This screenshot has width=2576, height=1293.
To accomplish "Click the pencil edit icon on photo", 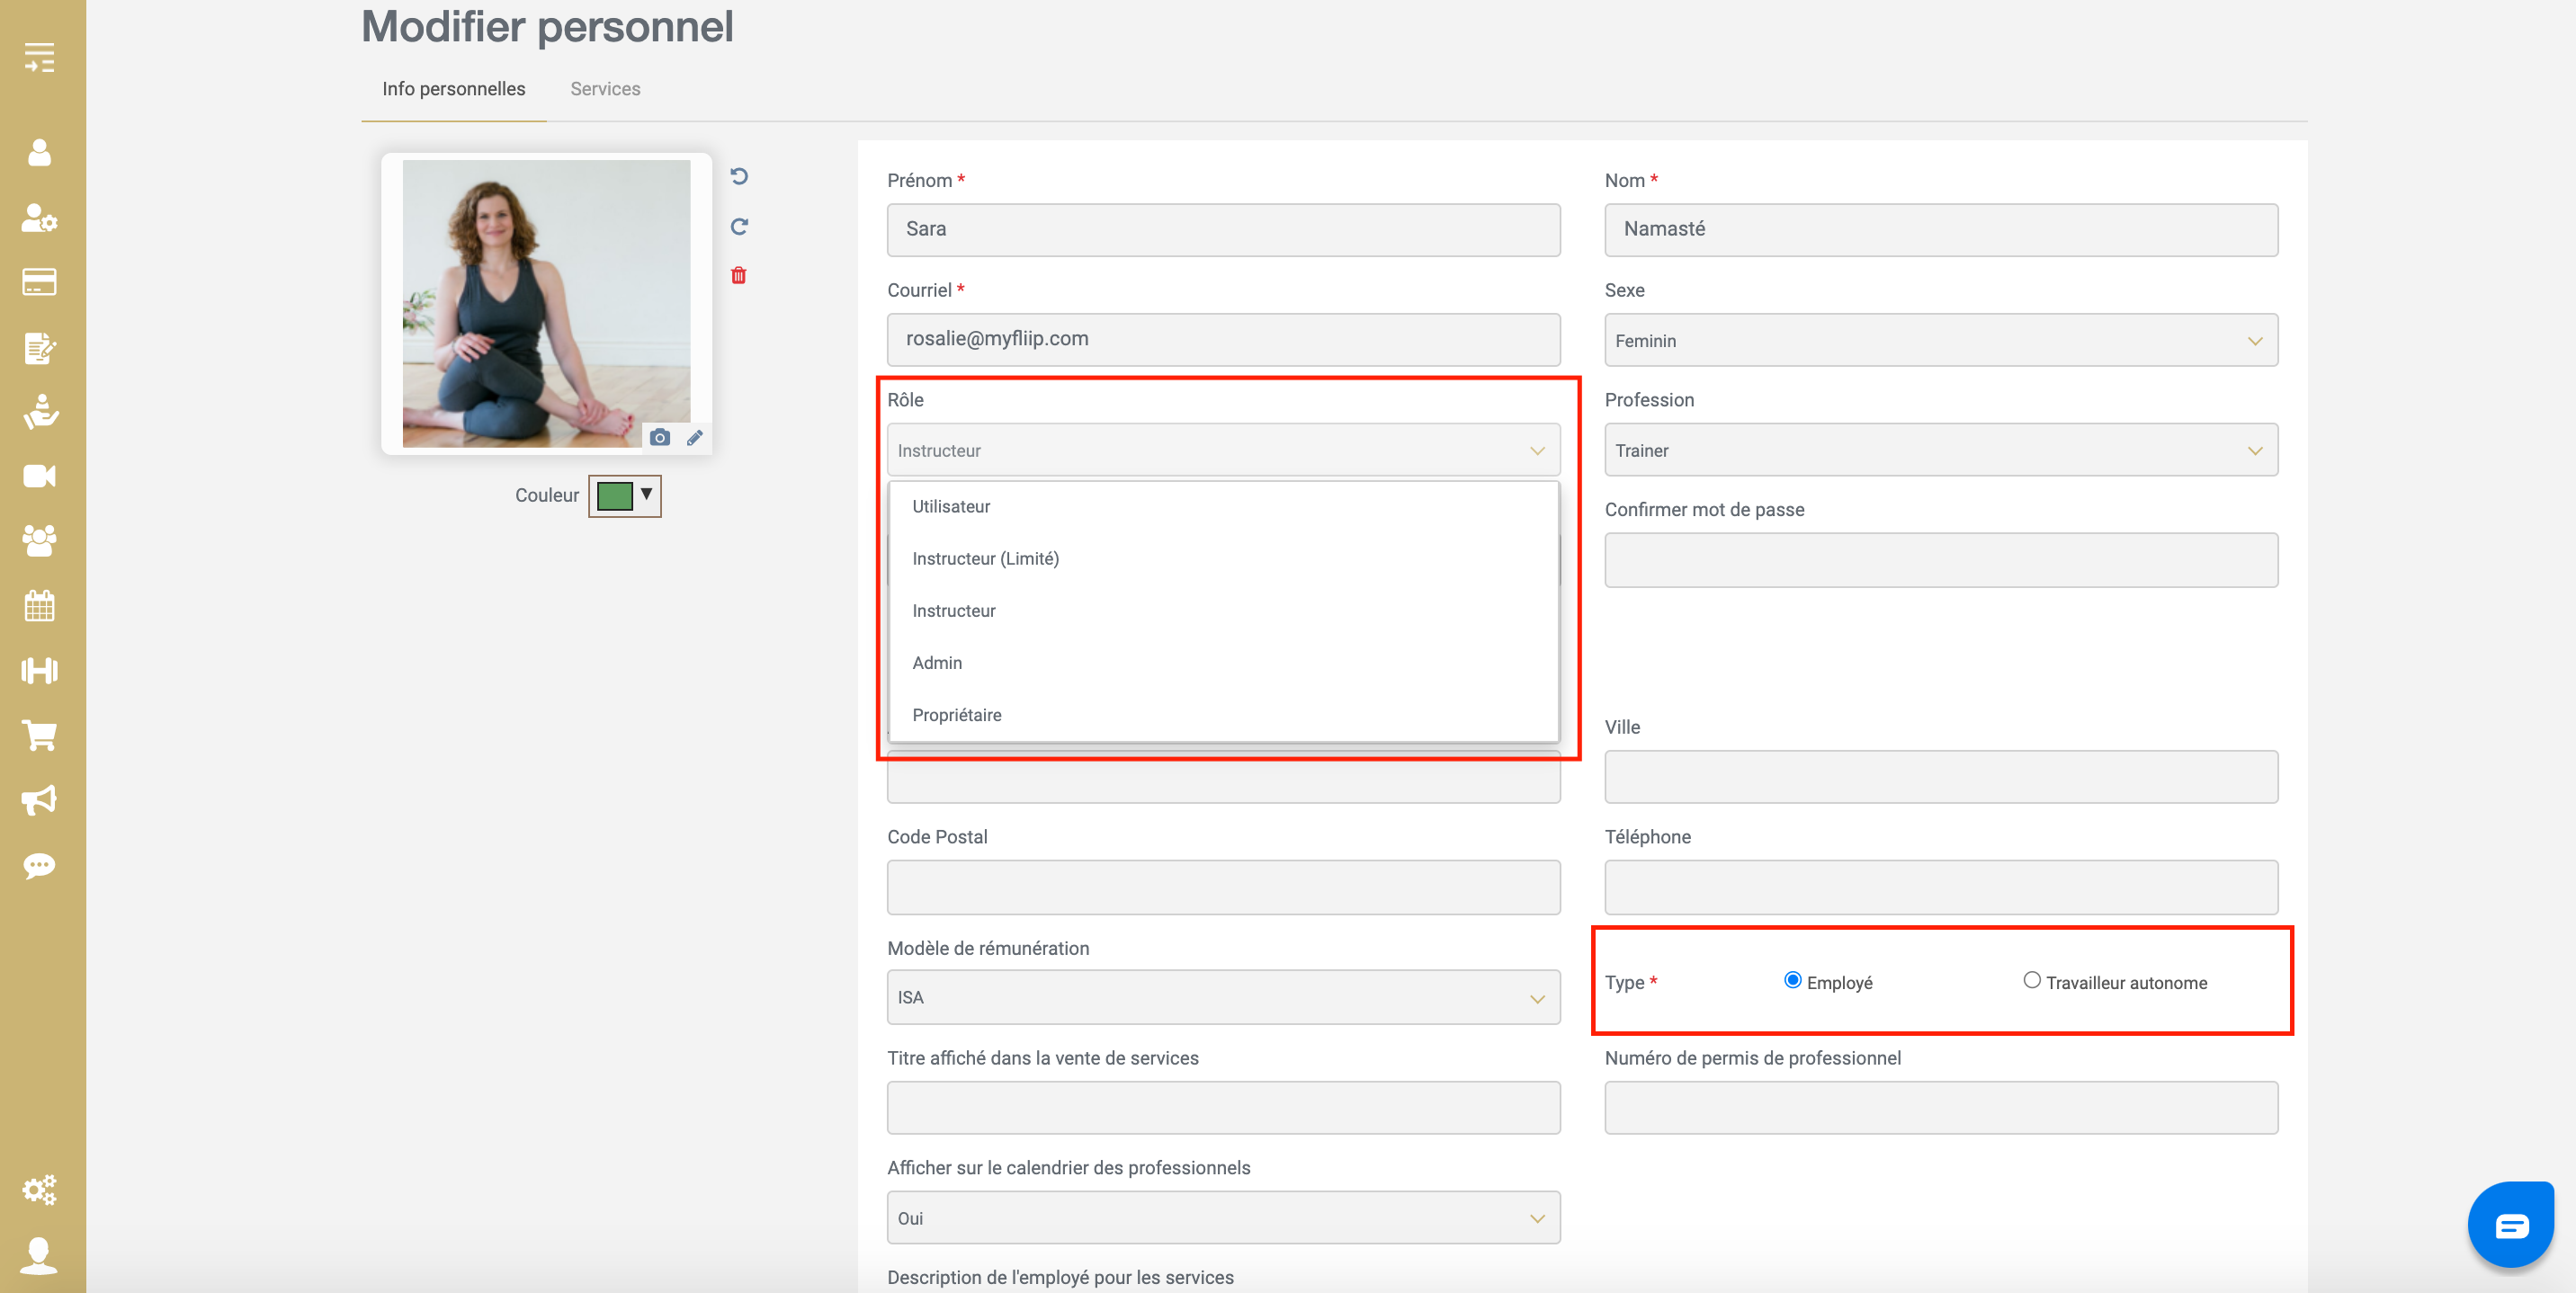I will pos(694,437).
